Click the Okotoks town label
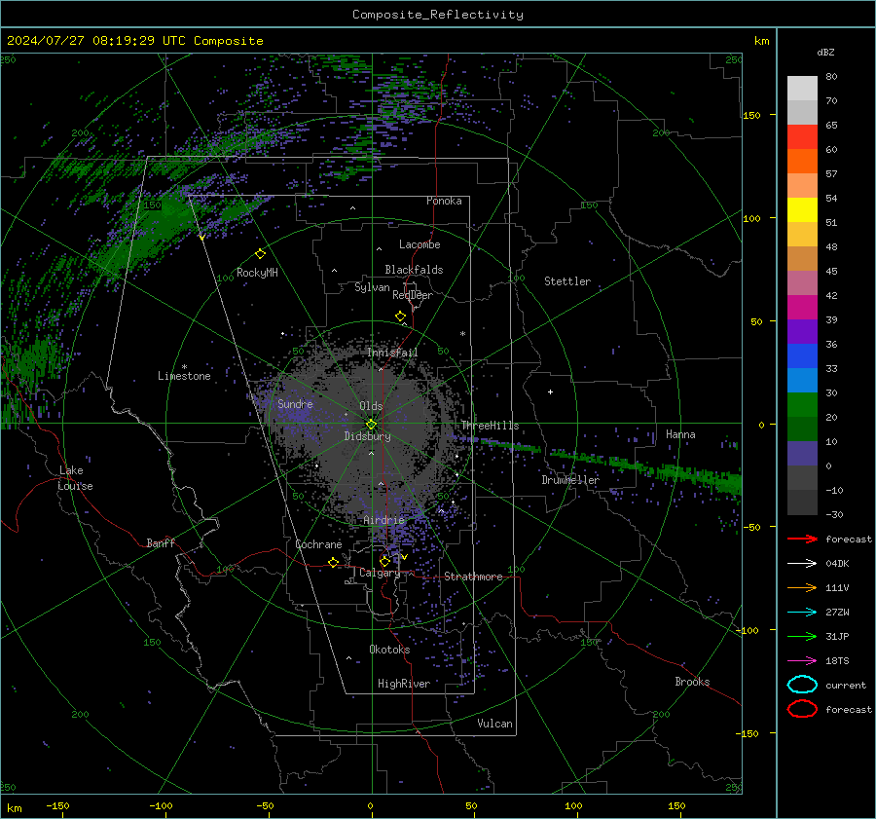Image resolution: width=876 pixels, height=819 pixels. click(389, 650)
